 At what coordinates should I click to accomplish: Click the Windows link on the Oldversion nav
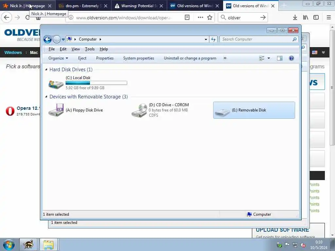[x=13, y=53]
